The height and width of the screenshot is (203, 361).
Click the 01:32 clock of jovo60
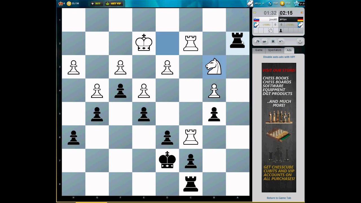270,13
